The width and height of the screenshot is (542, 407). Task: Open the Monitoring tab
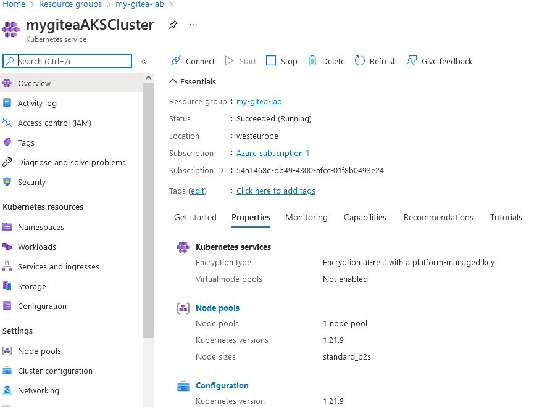pos(306,217)
